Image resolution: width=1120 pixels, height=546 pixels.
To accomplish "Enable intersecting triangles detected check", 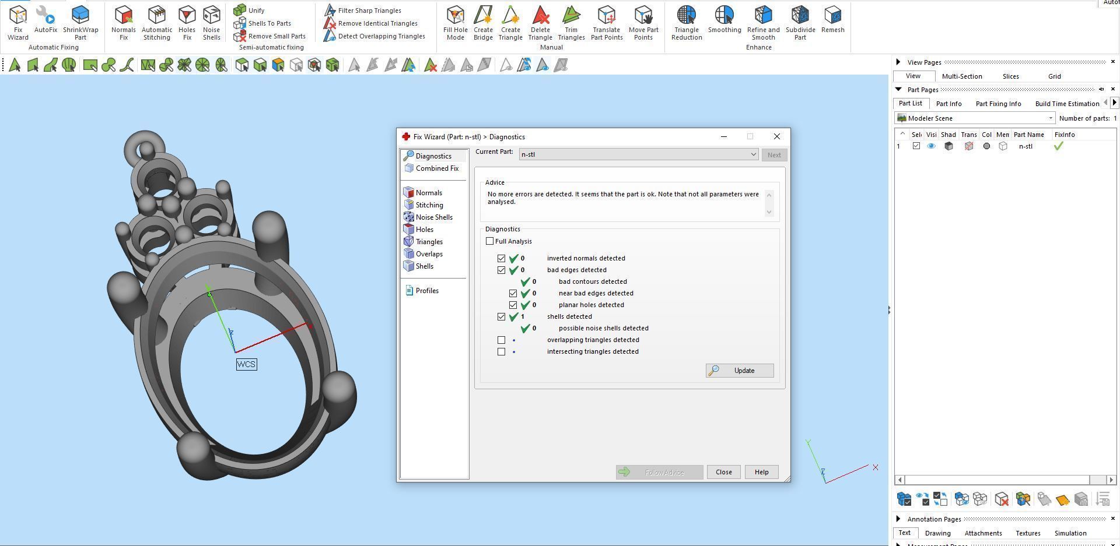I will (x=502, y=351).
